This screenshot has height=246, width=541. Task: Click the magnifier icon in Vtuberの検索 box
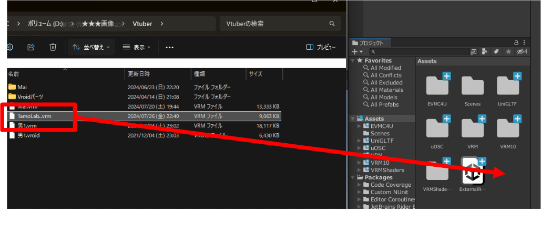pyautogui.click(x=332, y=24)
